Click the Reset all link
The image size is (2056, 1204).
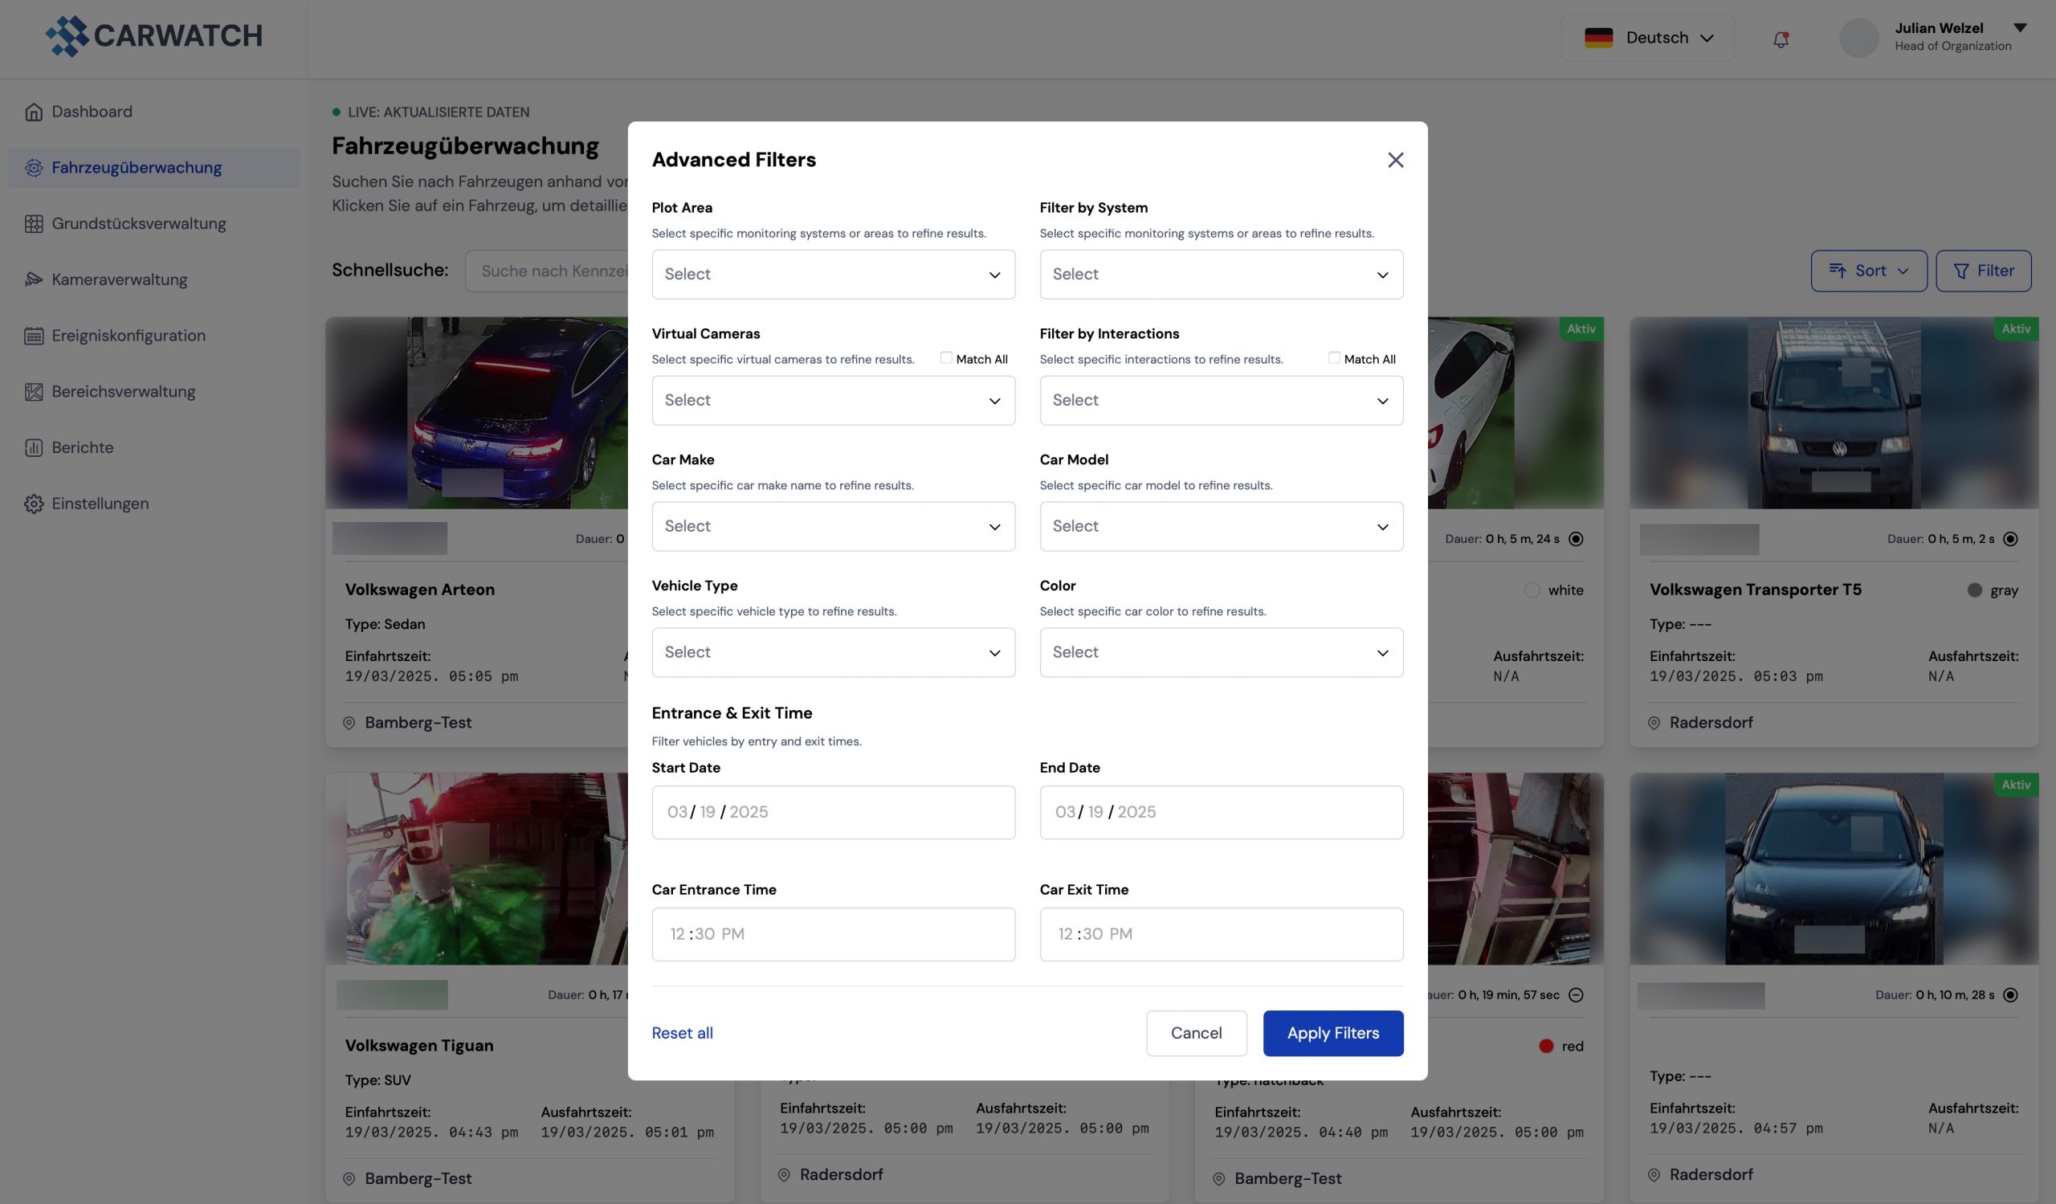tap(682, 1034)
